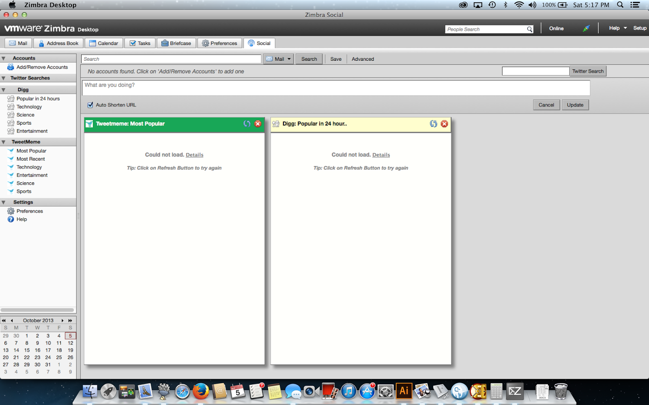
Task: Click the green network connection icon
Action: [x=586, y=28]
